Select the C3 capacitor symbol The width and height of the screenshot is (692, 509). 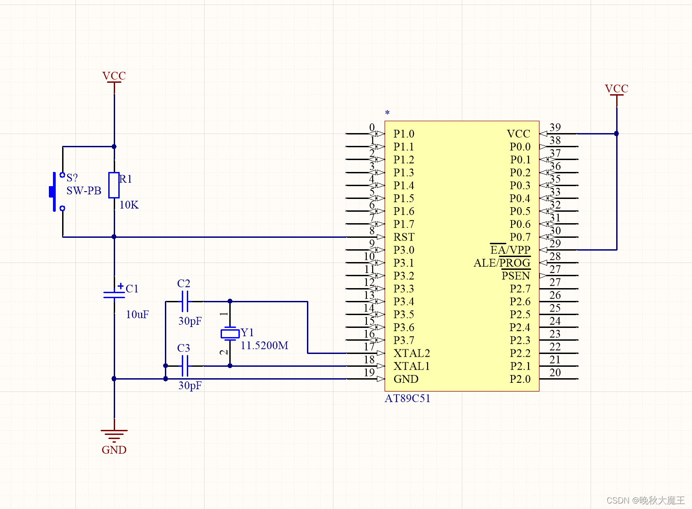[x=185, y=366]
